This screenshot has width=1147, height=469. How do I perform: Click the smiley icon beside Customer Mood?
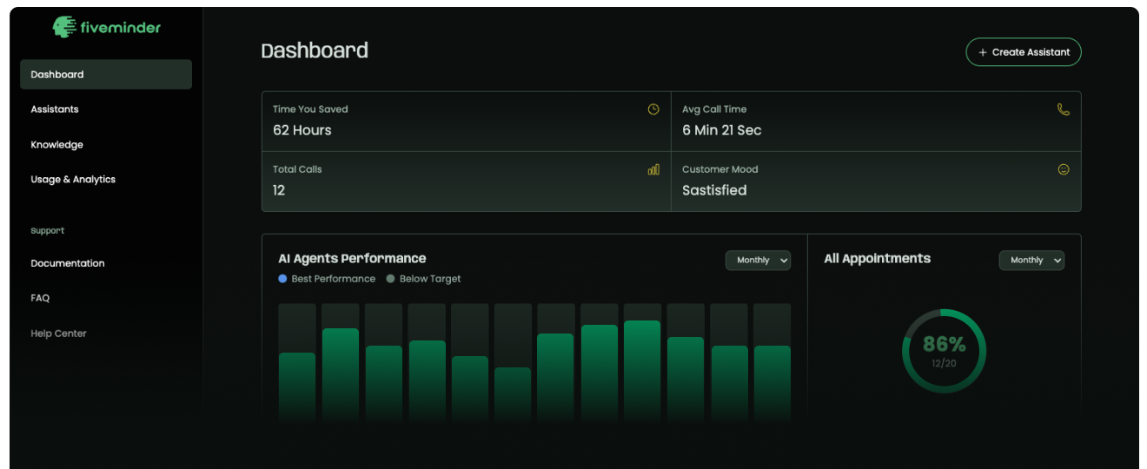[1063, 169]
